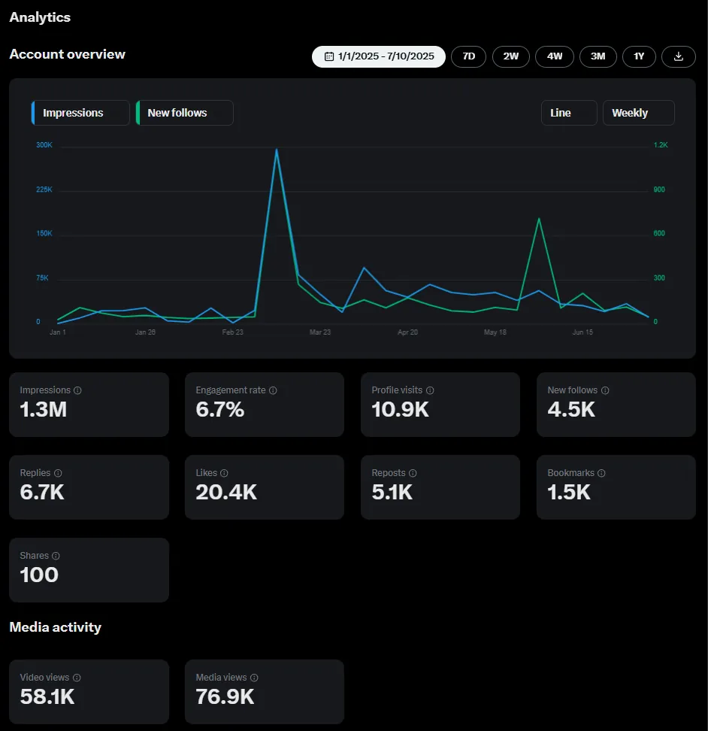Click the Feb 23 axis label
Viewport: 708px width, 731px height.
(x=232, y=332)
